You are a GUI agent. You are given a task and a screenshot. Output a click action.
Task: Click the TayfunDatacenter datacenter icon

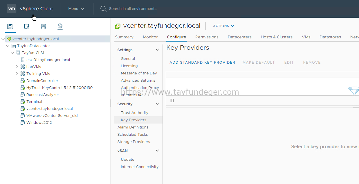click(x=14, y=46)
